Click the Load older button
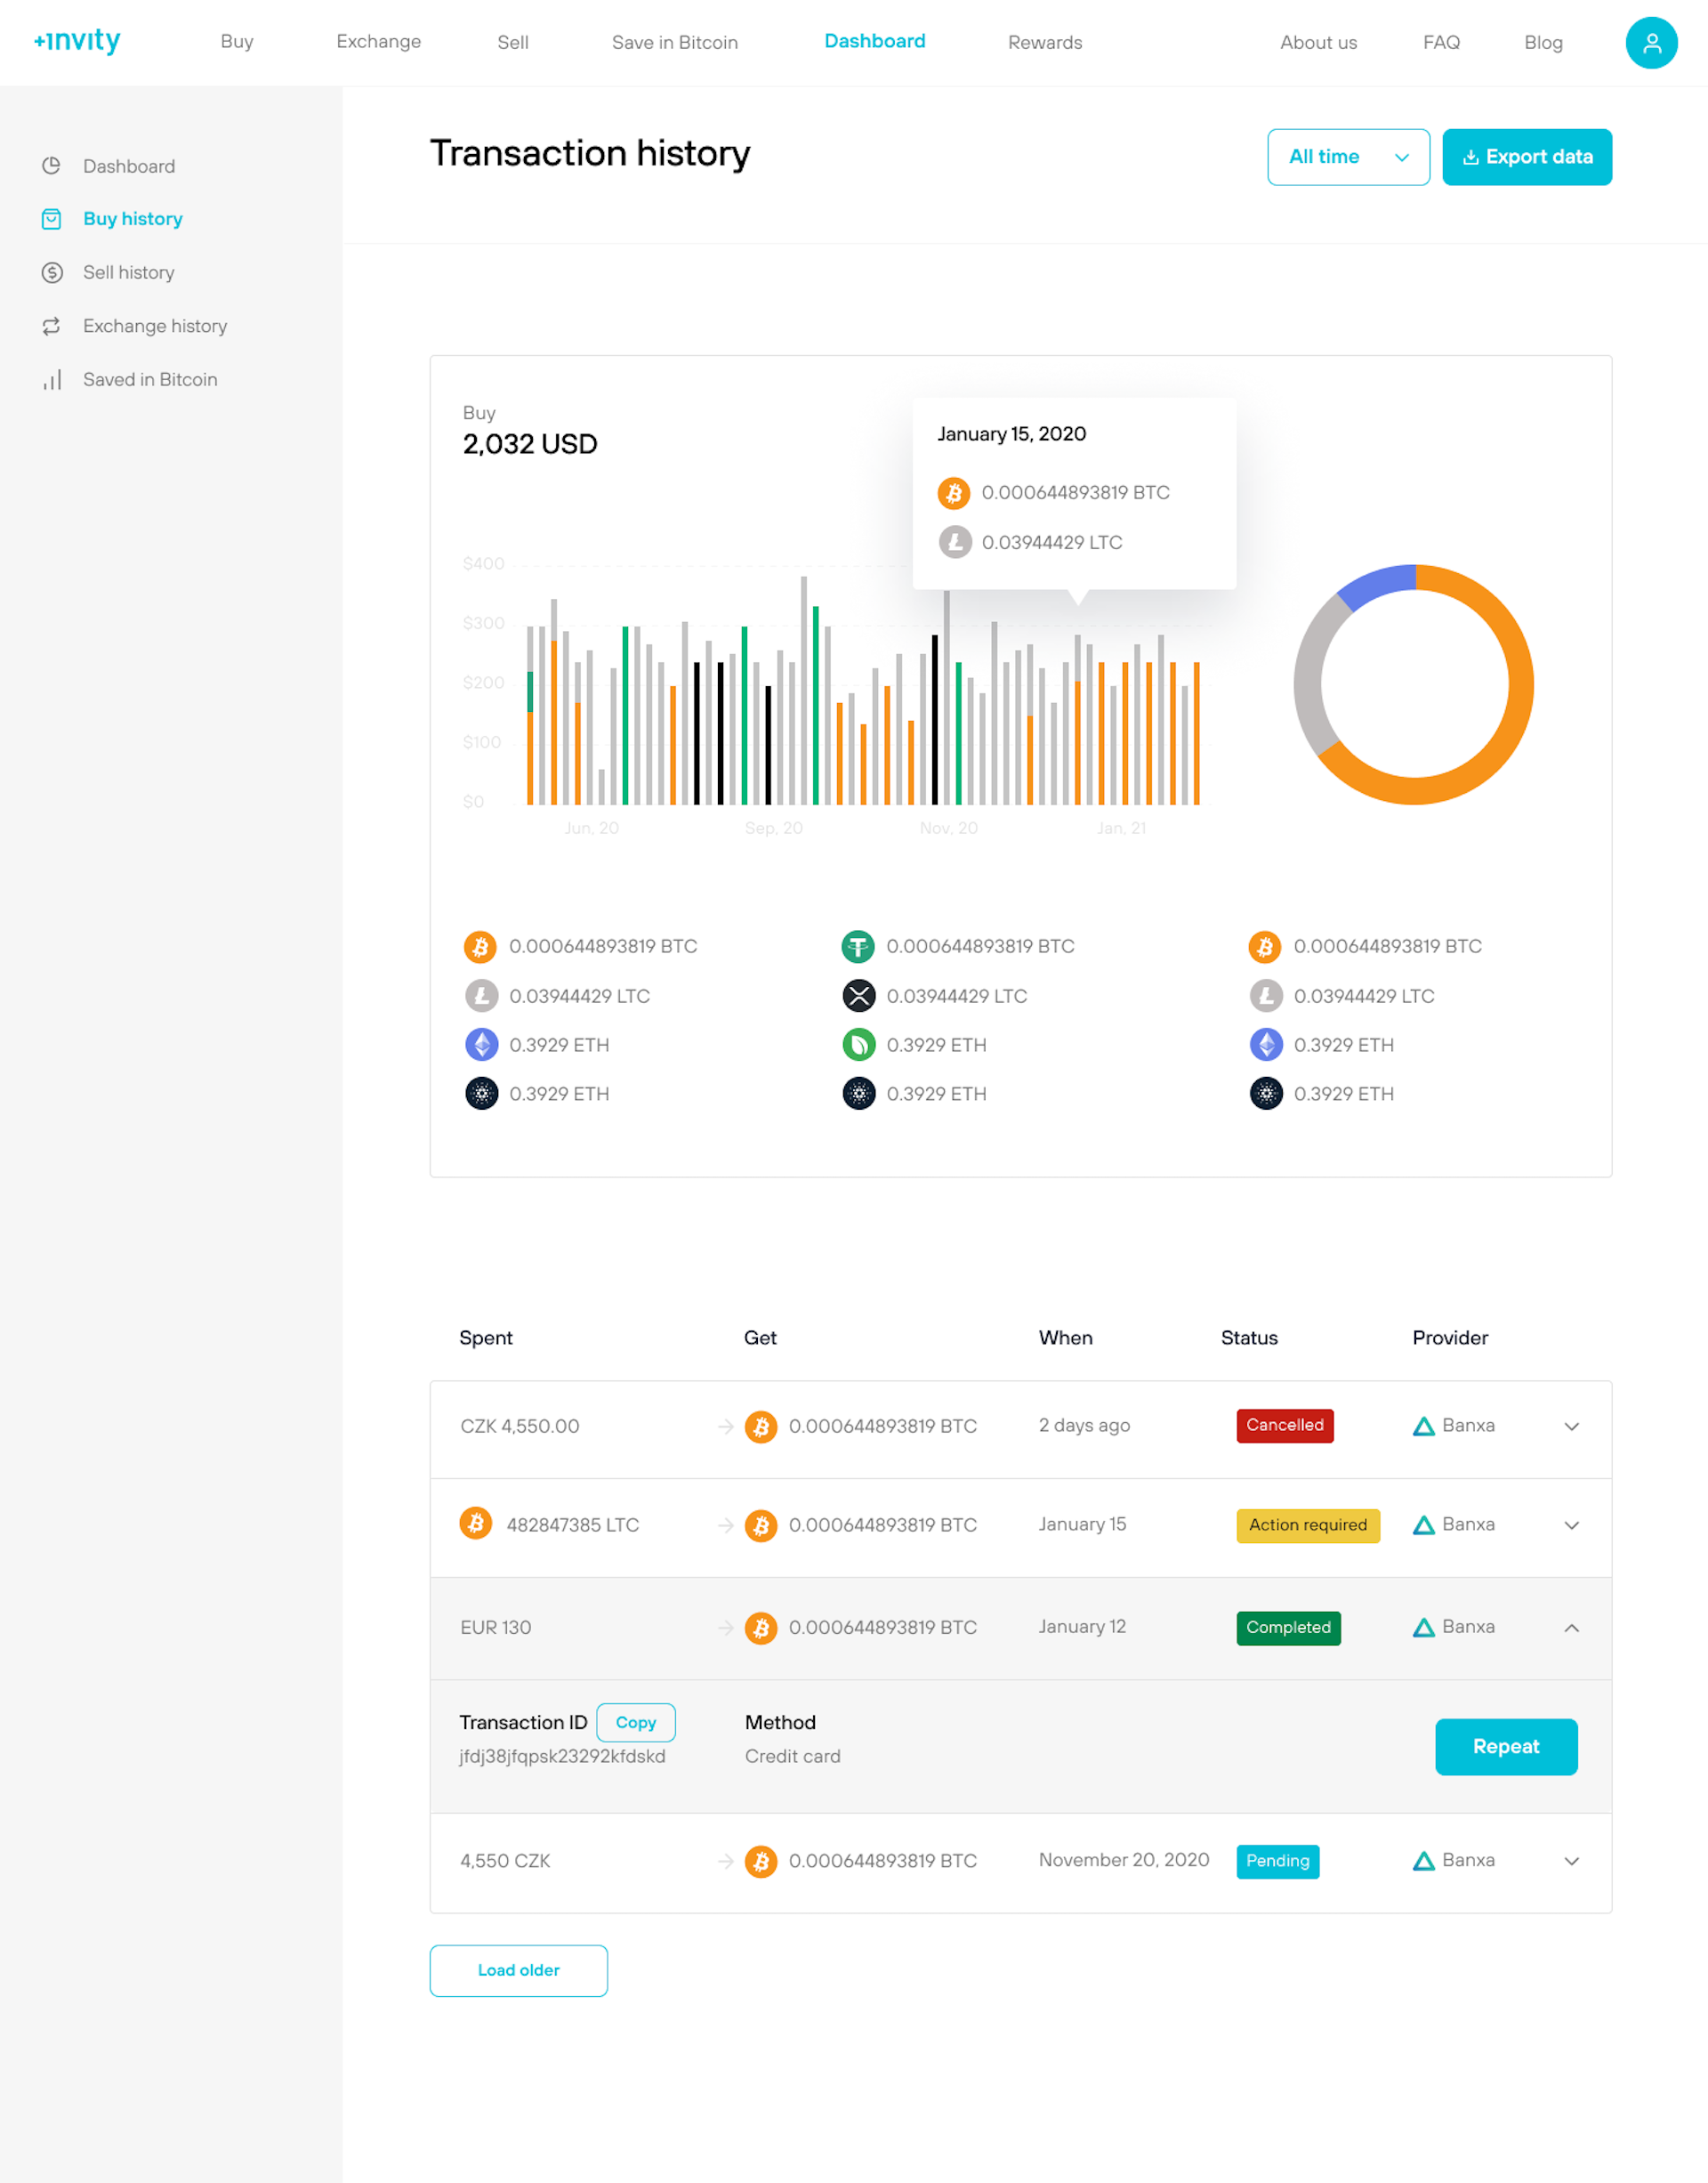1708x2183 pixels. point(518,1970)
